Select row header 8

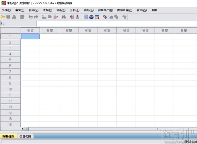[10, 77]
